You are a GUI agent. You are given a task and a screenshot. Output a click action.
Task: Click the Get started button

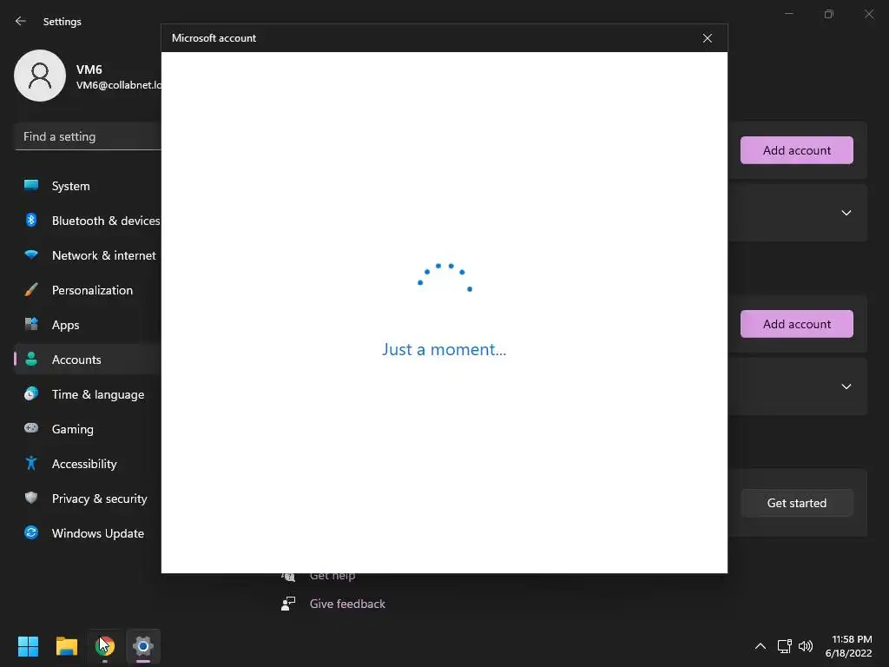797,503
